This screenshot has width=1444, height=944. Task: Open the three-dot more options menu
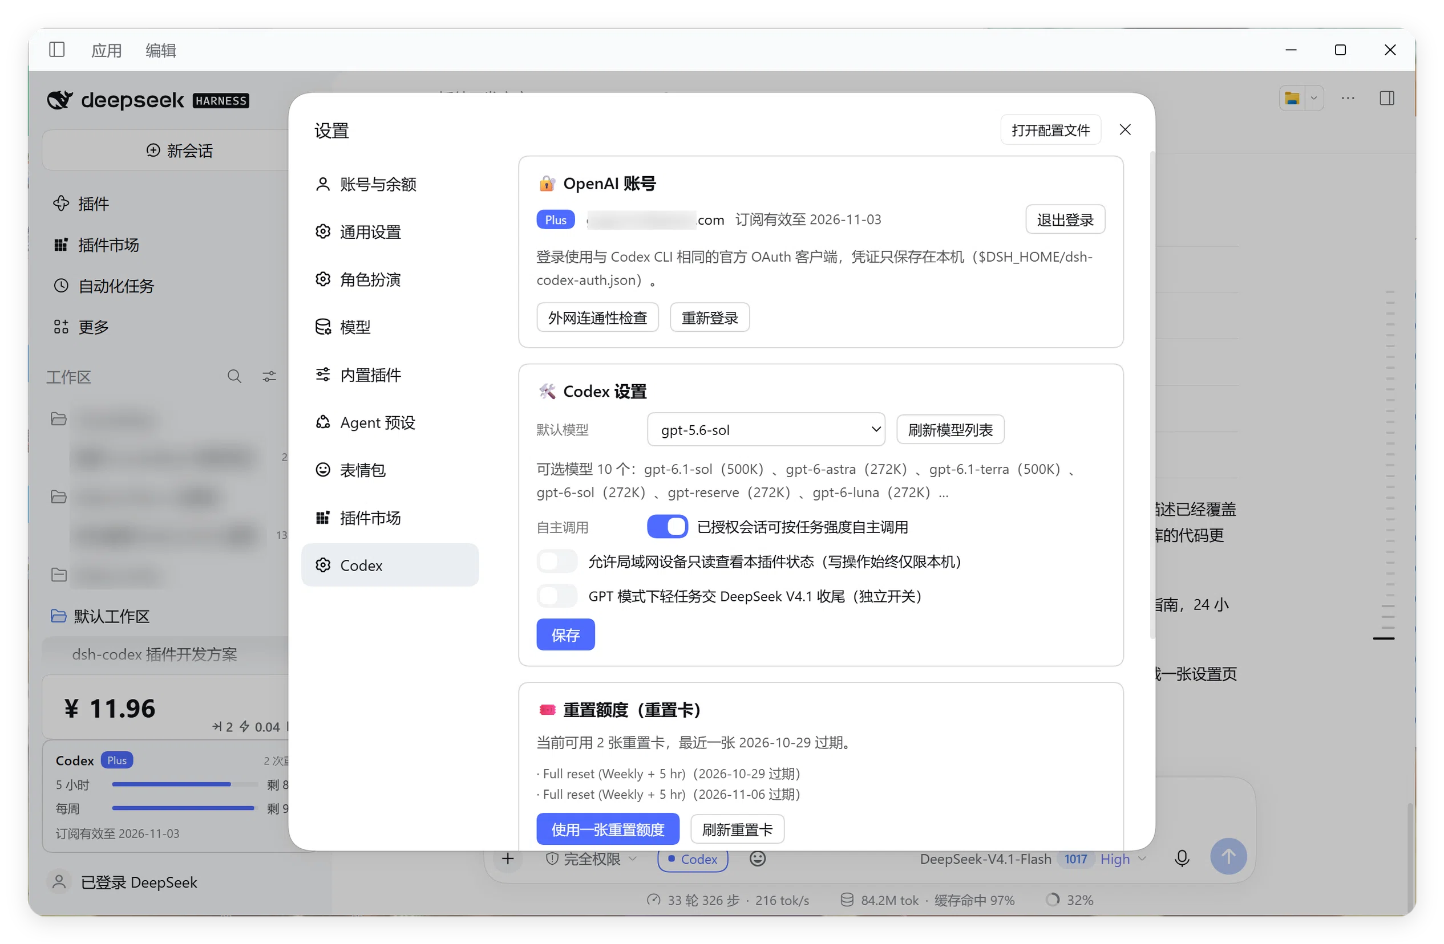(x=1348, y=98)
